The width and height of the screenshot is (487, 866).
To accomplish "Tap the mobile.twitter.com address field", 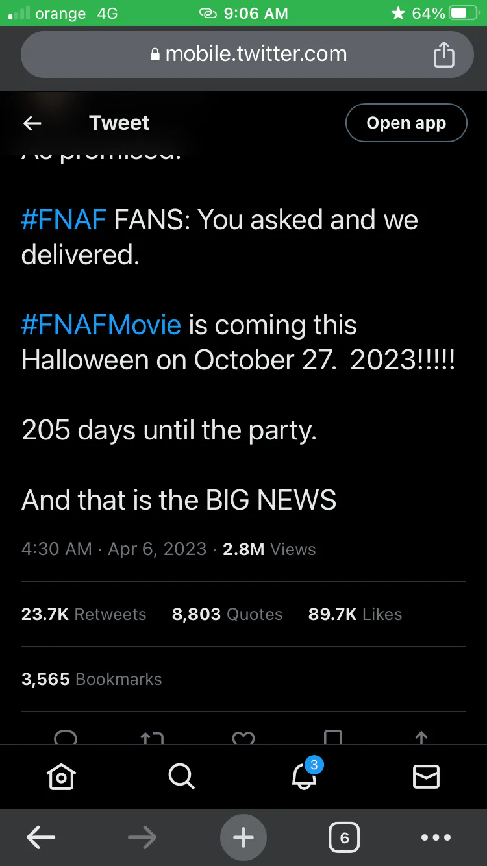I will [249, 54].
